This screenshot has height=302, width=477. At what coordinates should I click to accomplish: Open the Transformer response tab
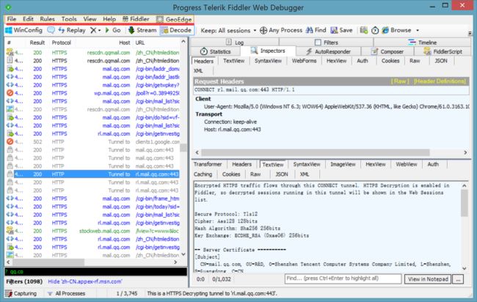pyautogui.click(x=208, y=164)
